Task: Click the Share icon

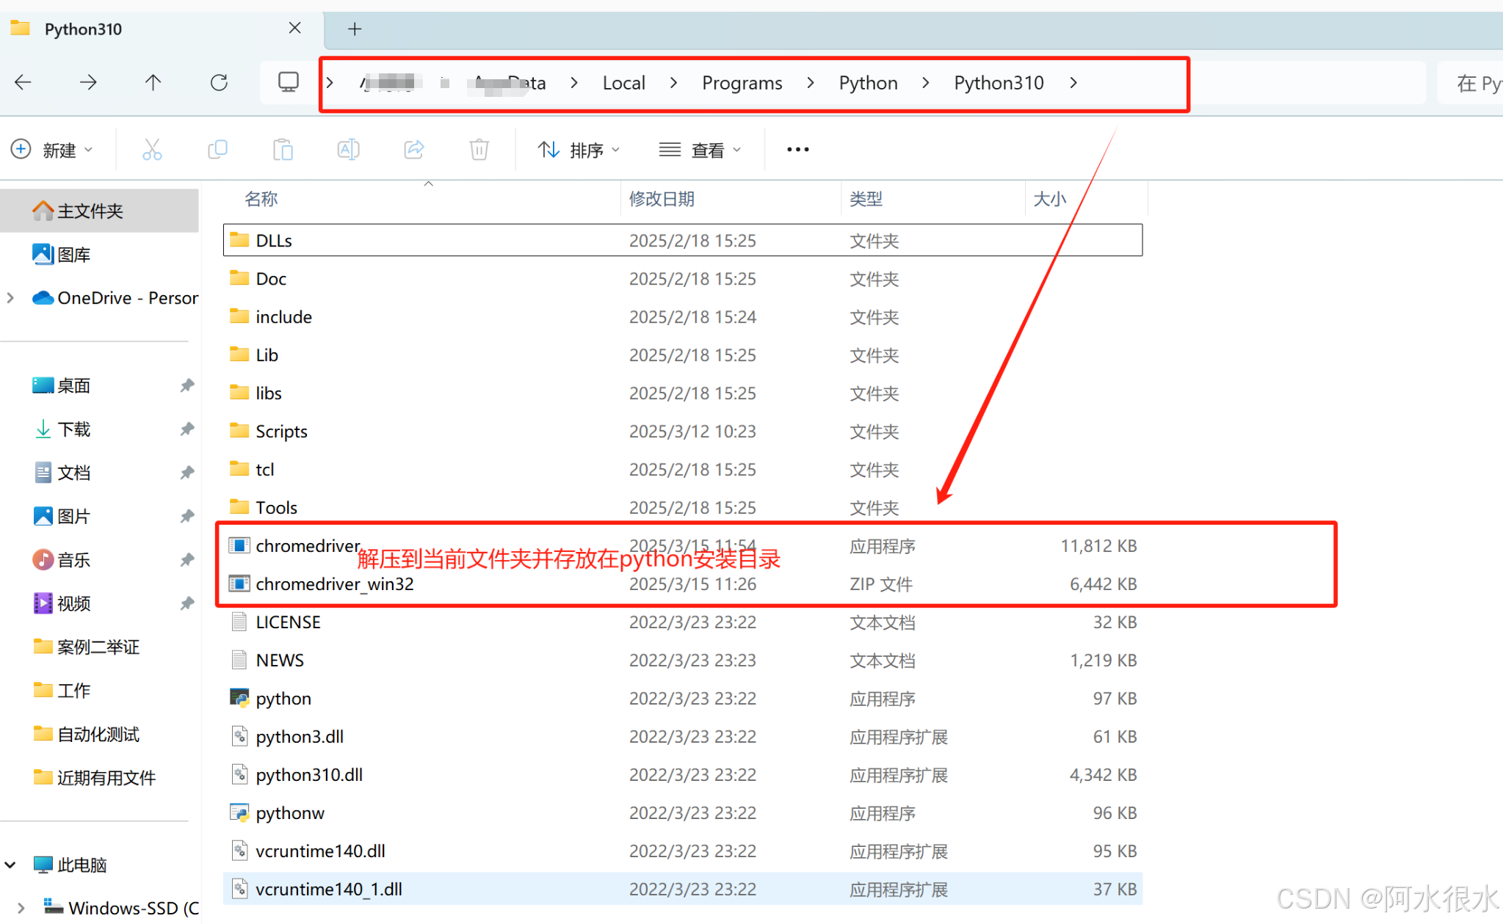Action: click(413, 149)
